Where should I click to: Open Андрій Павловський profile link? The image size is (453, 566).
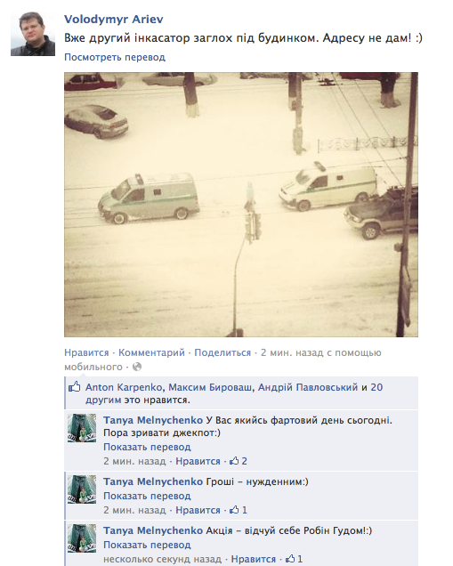coord(308,387)
